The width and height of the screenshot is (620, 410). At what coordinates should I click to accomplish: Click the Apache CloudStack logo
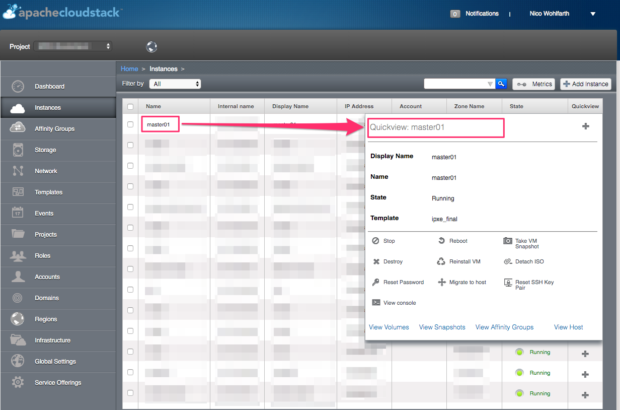pos(62,12)
